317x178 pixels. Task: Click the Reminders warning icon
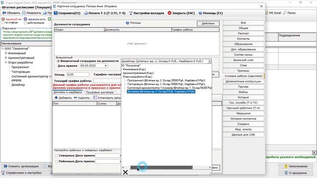(286, 166)
